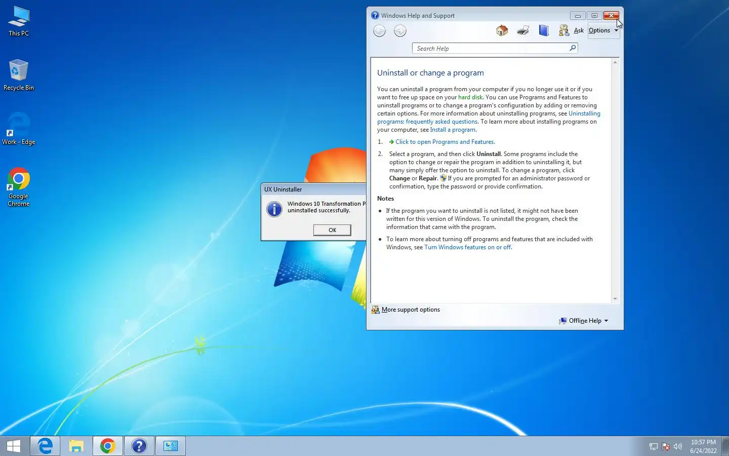
Task: Click the help window scroll up arrow
Action: (x=615, y=62)
